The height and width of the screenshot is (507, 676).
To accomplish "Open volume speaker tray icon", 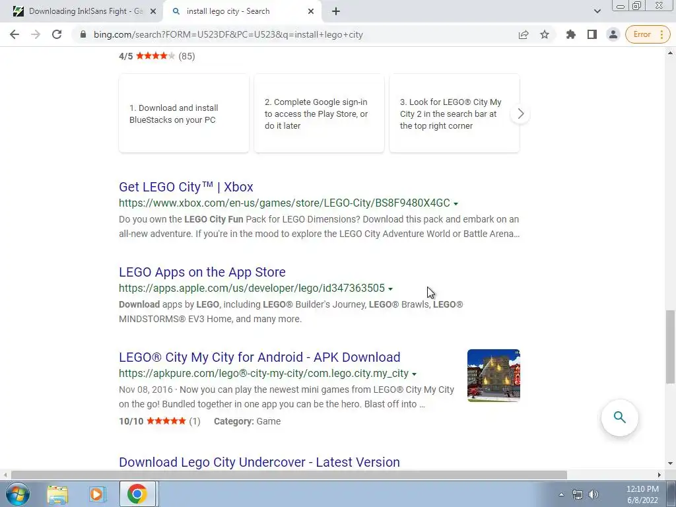I will point(593,494).
